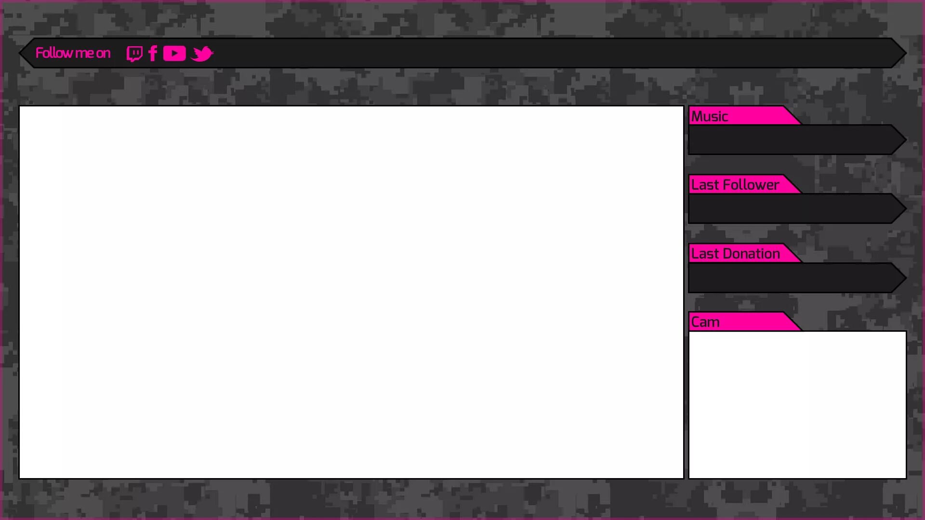Click the Last Follower arrow indicator

(x=901, y=208)
